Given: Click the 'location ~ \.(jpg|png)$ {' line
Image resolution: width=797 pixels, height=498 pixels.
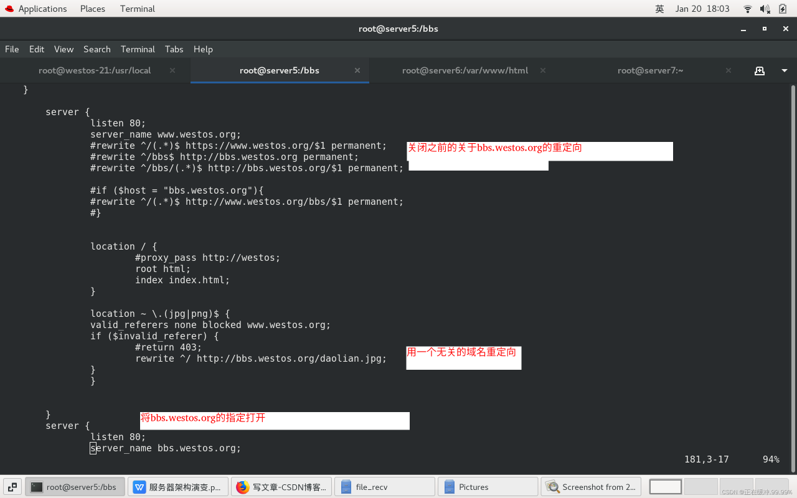Looking at the screenshot, I should pos(160,314).
